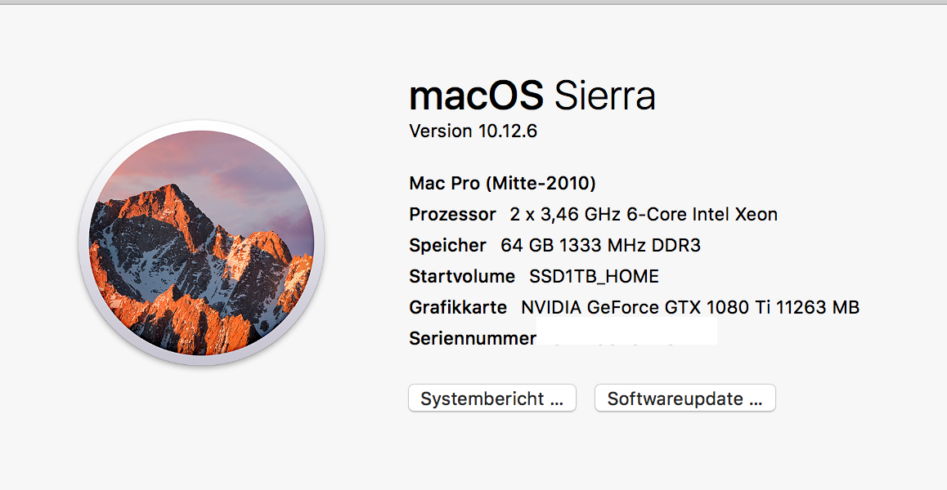Click the Version 10.12.6 text

tap(473, 131)
